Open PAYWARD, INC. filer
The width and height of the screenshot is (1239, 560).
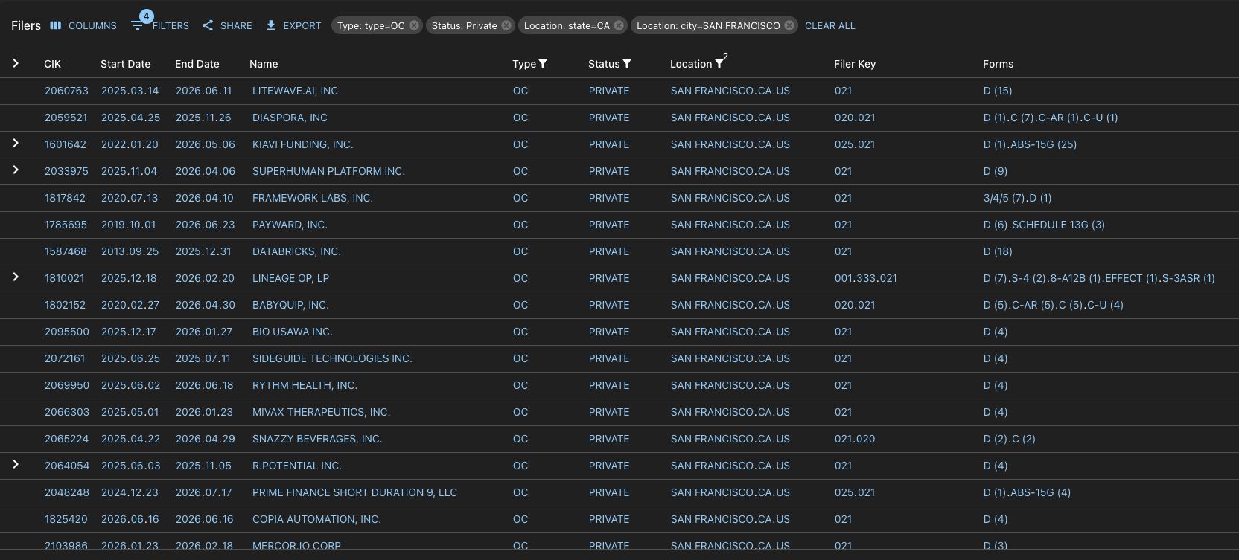(x=290, y=225)
